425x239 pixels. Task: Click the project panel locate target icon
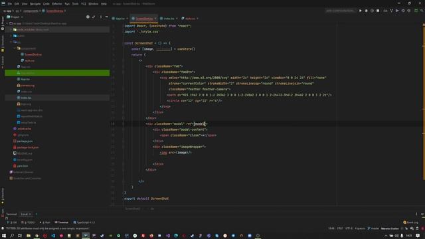coord(88,17)
